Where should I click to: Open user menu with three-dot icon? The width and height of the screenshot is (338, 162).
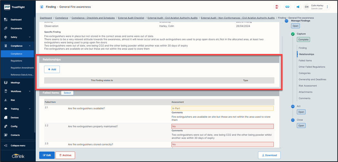tap(327, 7)
